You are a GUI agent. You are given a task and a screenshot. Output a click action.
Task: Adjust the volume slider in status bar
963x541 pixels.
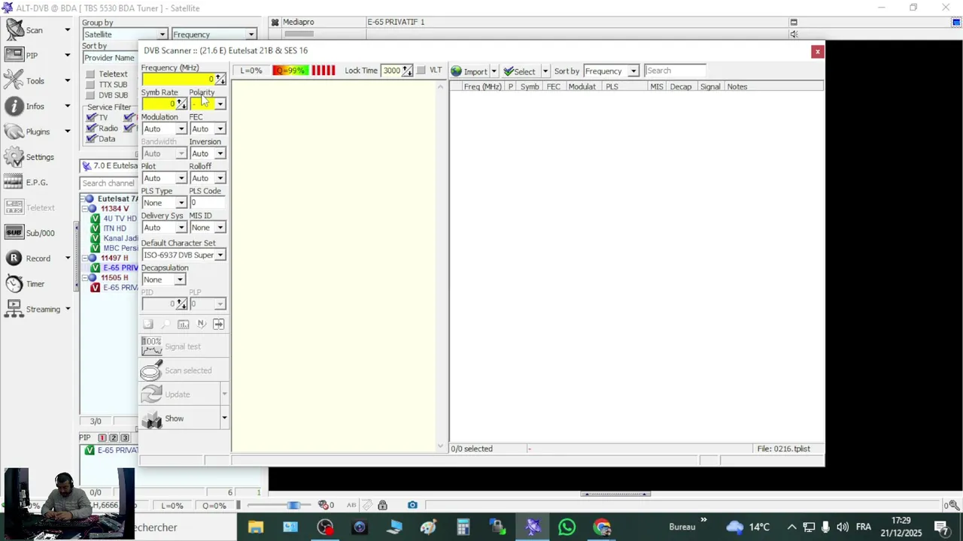(294, 505)
